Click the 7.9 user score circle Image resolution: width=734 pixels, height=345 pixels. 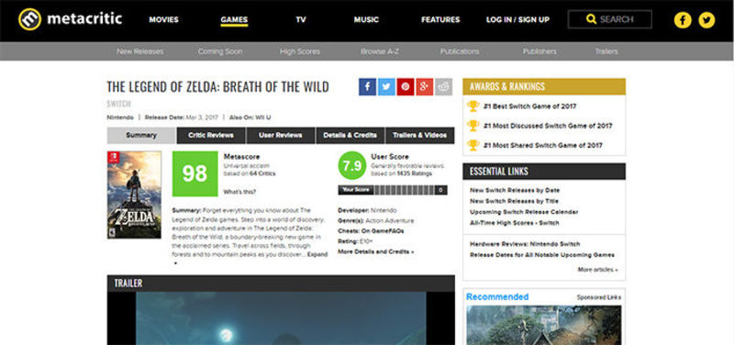(352, 166)
